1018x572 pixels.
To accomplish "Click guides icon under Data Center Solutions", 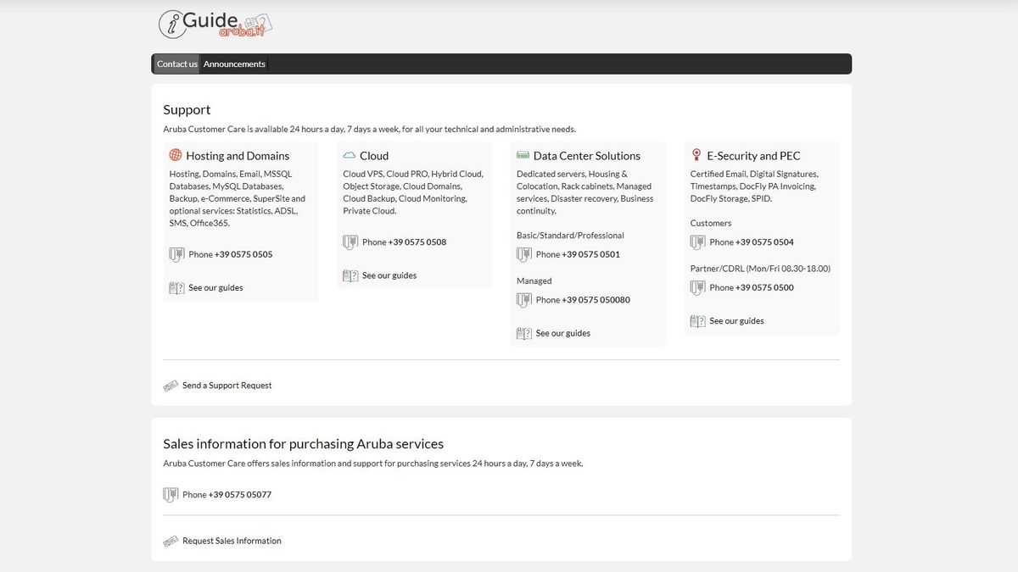I will (x=524, y=334).
